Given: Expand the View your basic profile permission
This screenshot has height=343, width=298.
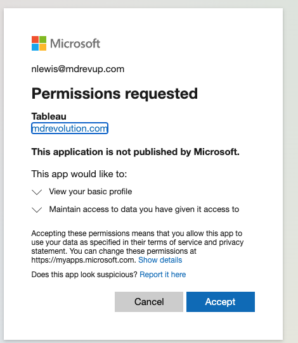Looking at the screenshot, I should (x=37, y=192).
